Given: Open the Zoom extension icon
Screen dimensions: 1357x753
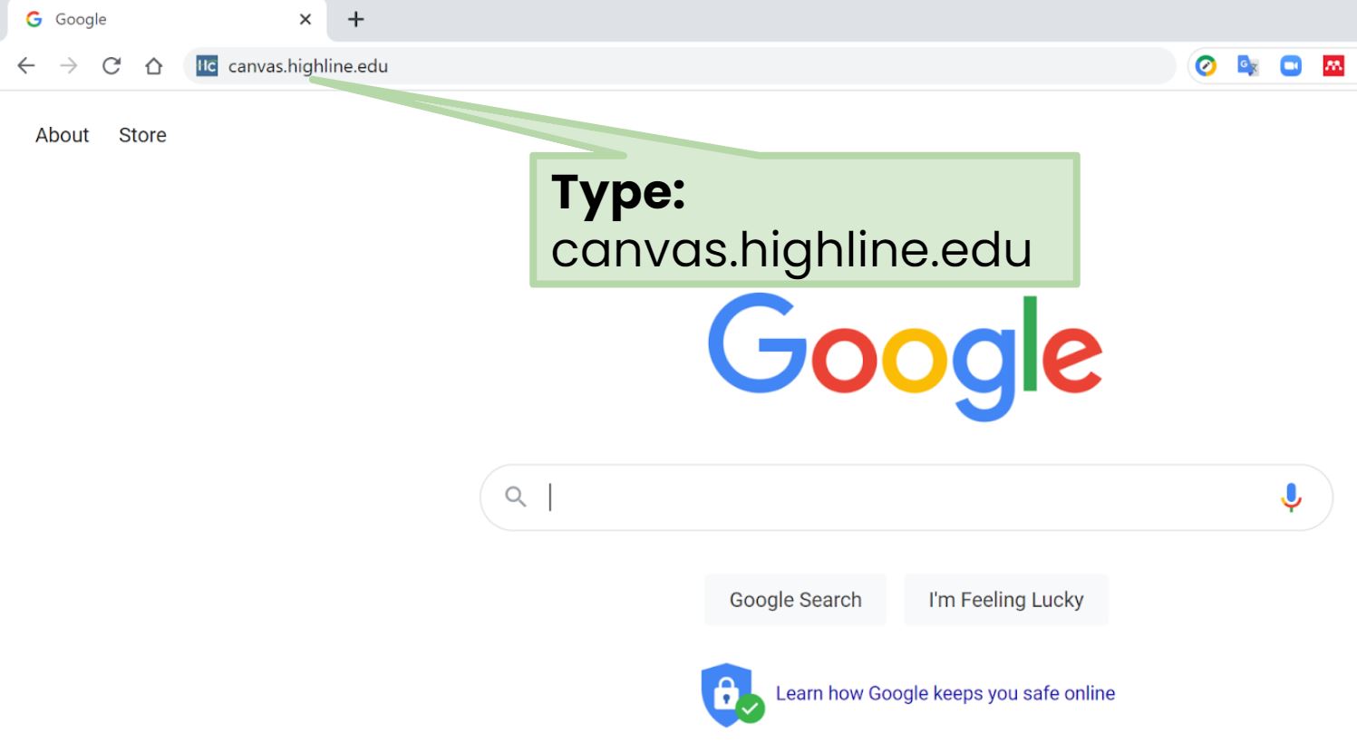Looking at the screenshot, I should point(1291,65).
